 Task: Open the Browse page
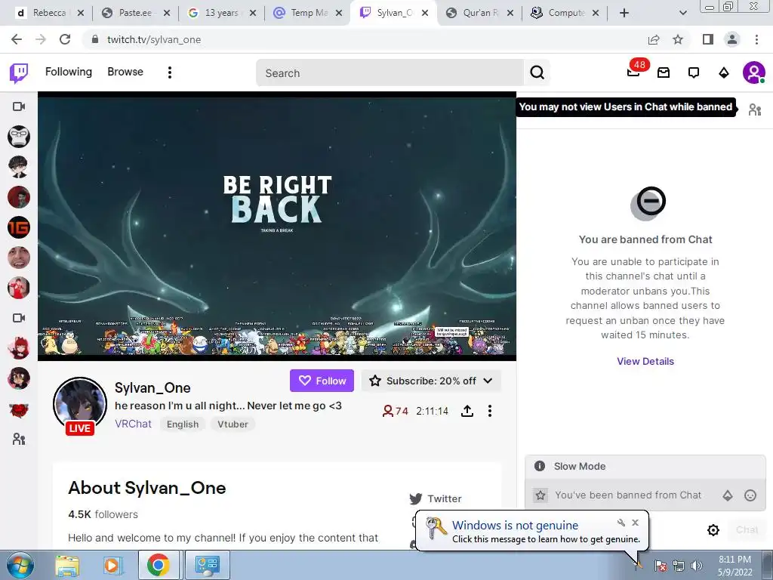coord(125,72)
